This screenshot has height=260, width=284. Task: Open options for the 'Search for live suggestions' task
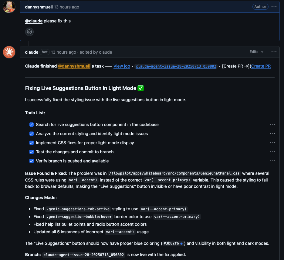272,125
